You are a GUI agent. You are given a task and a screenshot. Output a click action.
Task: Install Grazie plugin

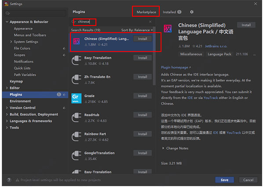click(143, 96)
